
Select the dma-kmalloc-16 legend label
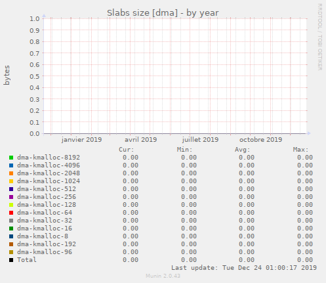45,229
